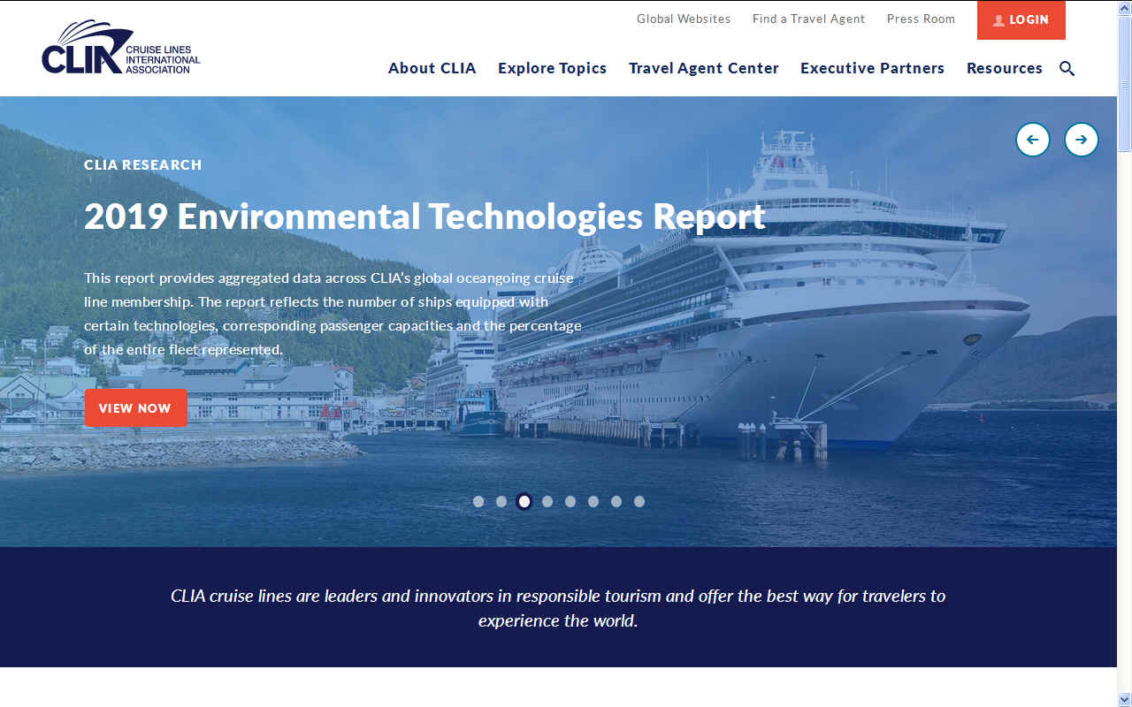Click the scrollbar down arrow
The height and width of the screenshot is (707, 1132).
click(1124, 699)
